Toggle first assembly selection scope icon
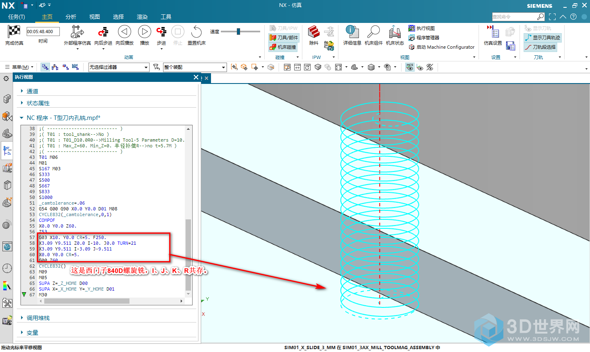 click(x=45, y=67)
